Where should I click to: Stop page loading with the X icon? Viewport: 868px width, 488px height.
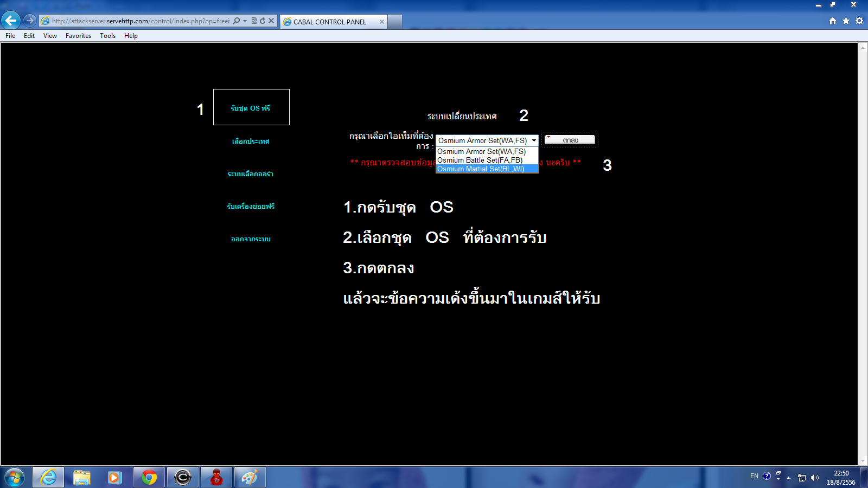coord(271,21)
